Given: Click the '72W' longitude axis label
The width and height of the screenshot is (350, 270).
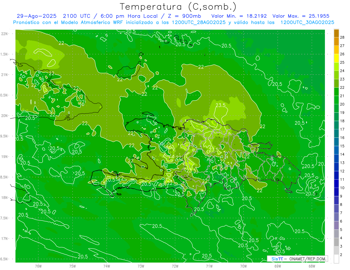Looking at the screenshot, I should coord(175,266).
